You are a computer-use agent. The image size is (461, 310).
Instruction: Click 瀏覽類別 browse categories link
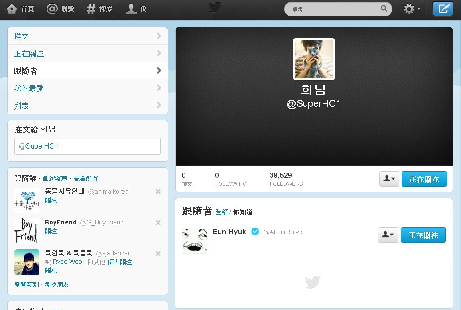(x=27, y=284)
